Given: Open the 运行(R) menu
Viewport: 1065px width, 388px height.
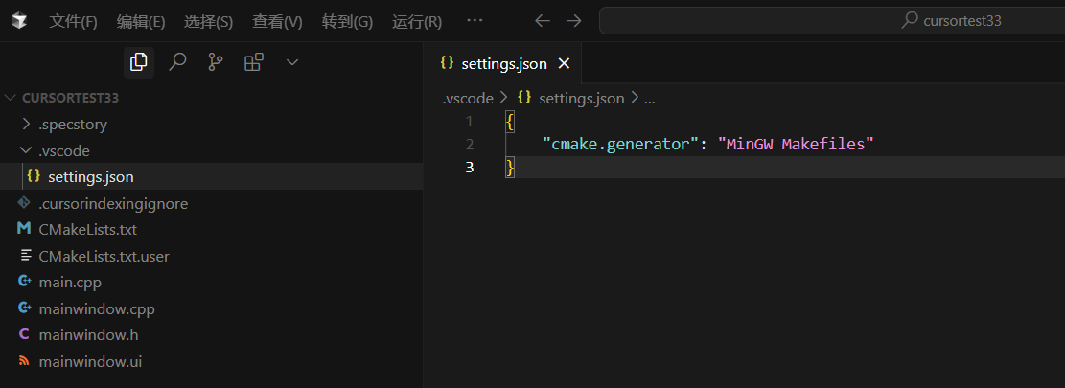Looking at the screenshot, I should tap(417, 22).
